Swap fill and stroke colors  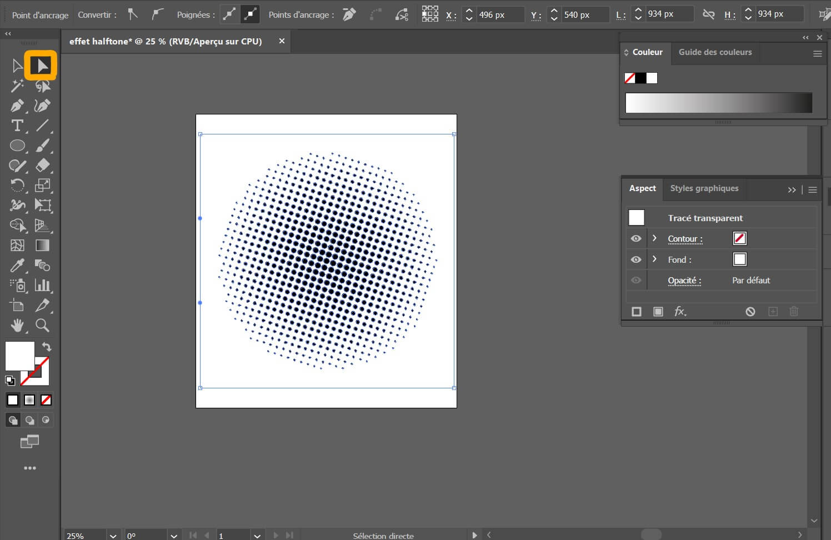click(46, 347)
